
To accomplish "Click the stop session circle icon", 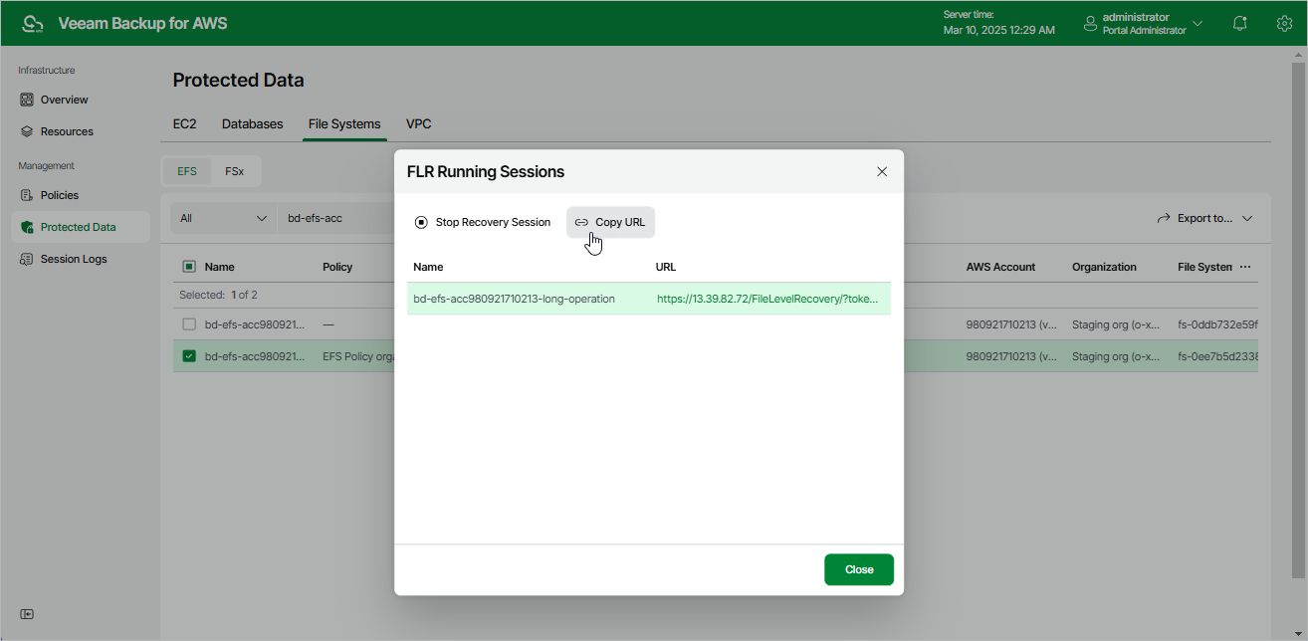I will pos(421,222).
